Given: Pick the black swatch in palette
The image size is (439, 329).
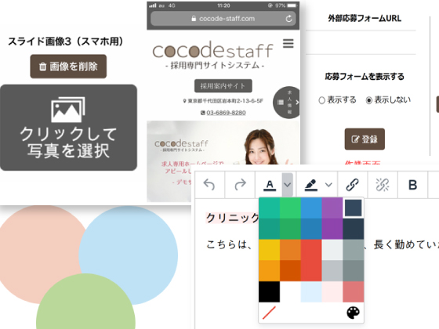Looking at the screenshot, I should coord(269,291).
